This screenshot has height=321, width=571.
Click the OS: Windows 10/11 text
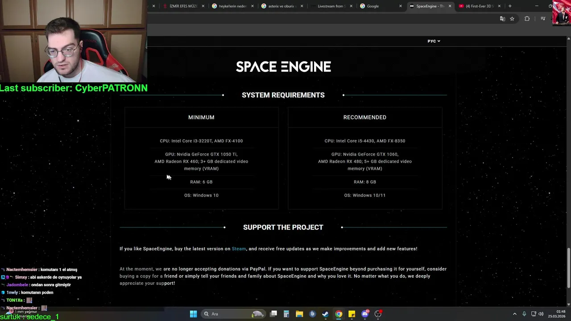365,195
